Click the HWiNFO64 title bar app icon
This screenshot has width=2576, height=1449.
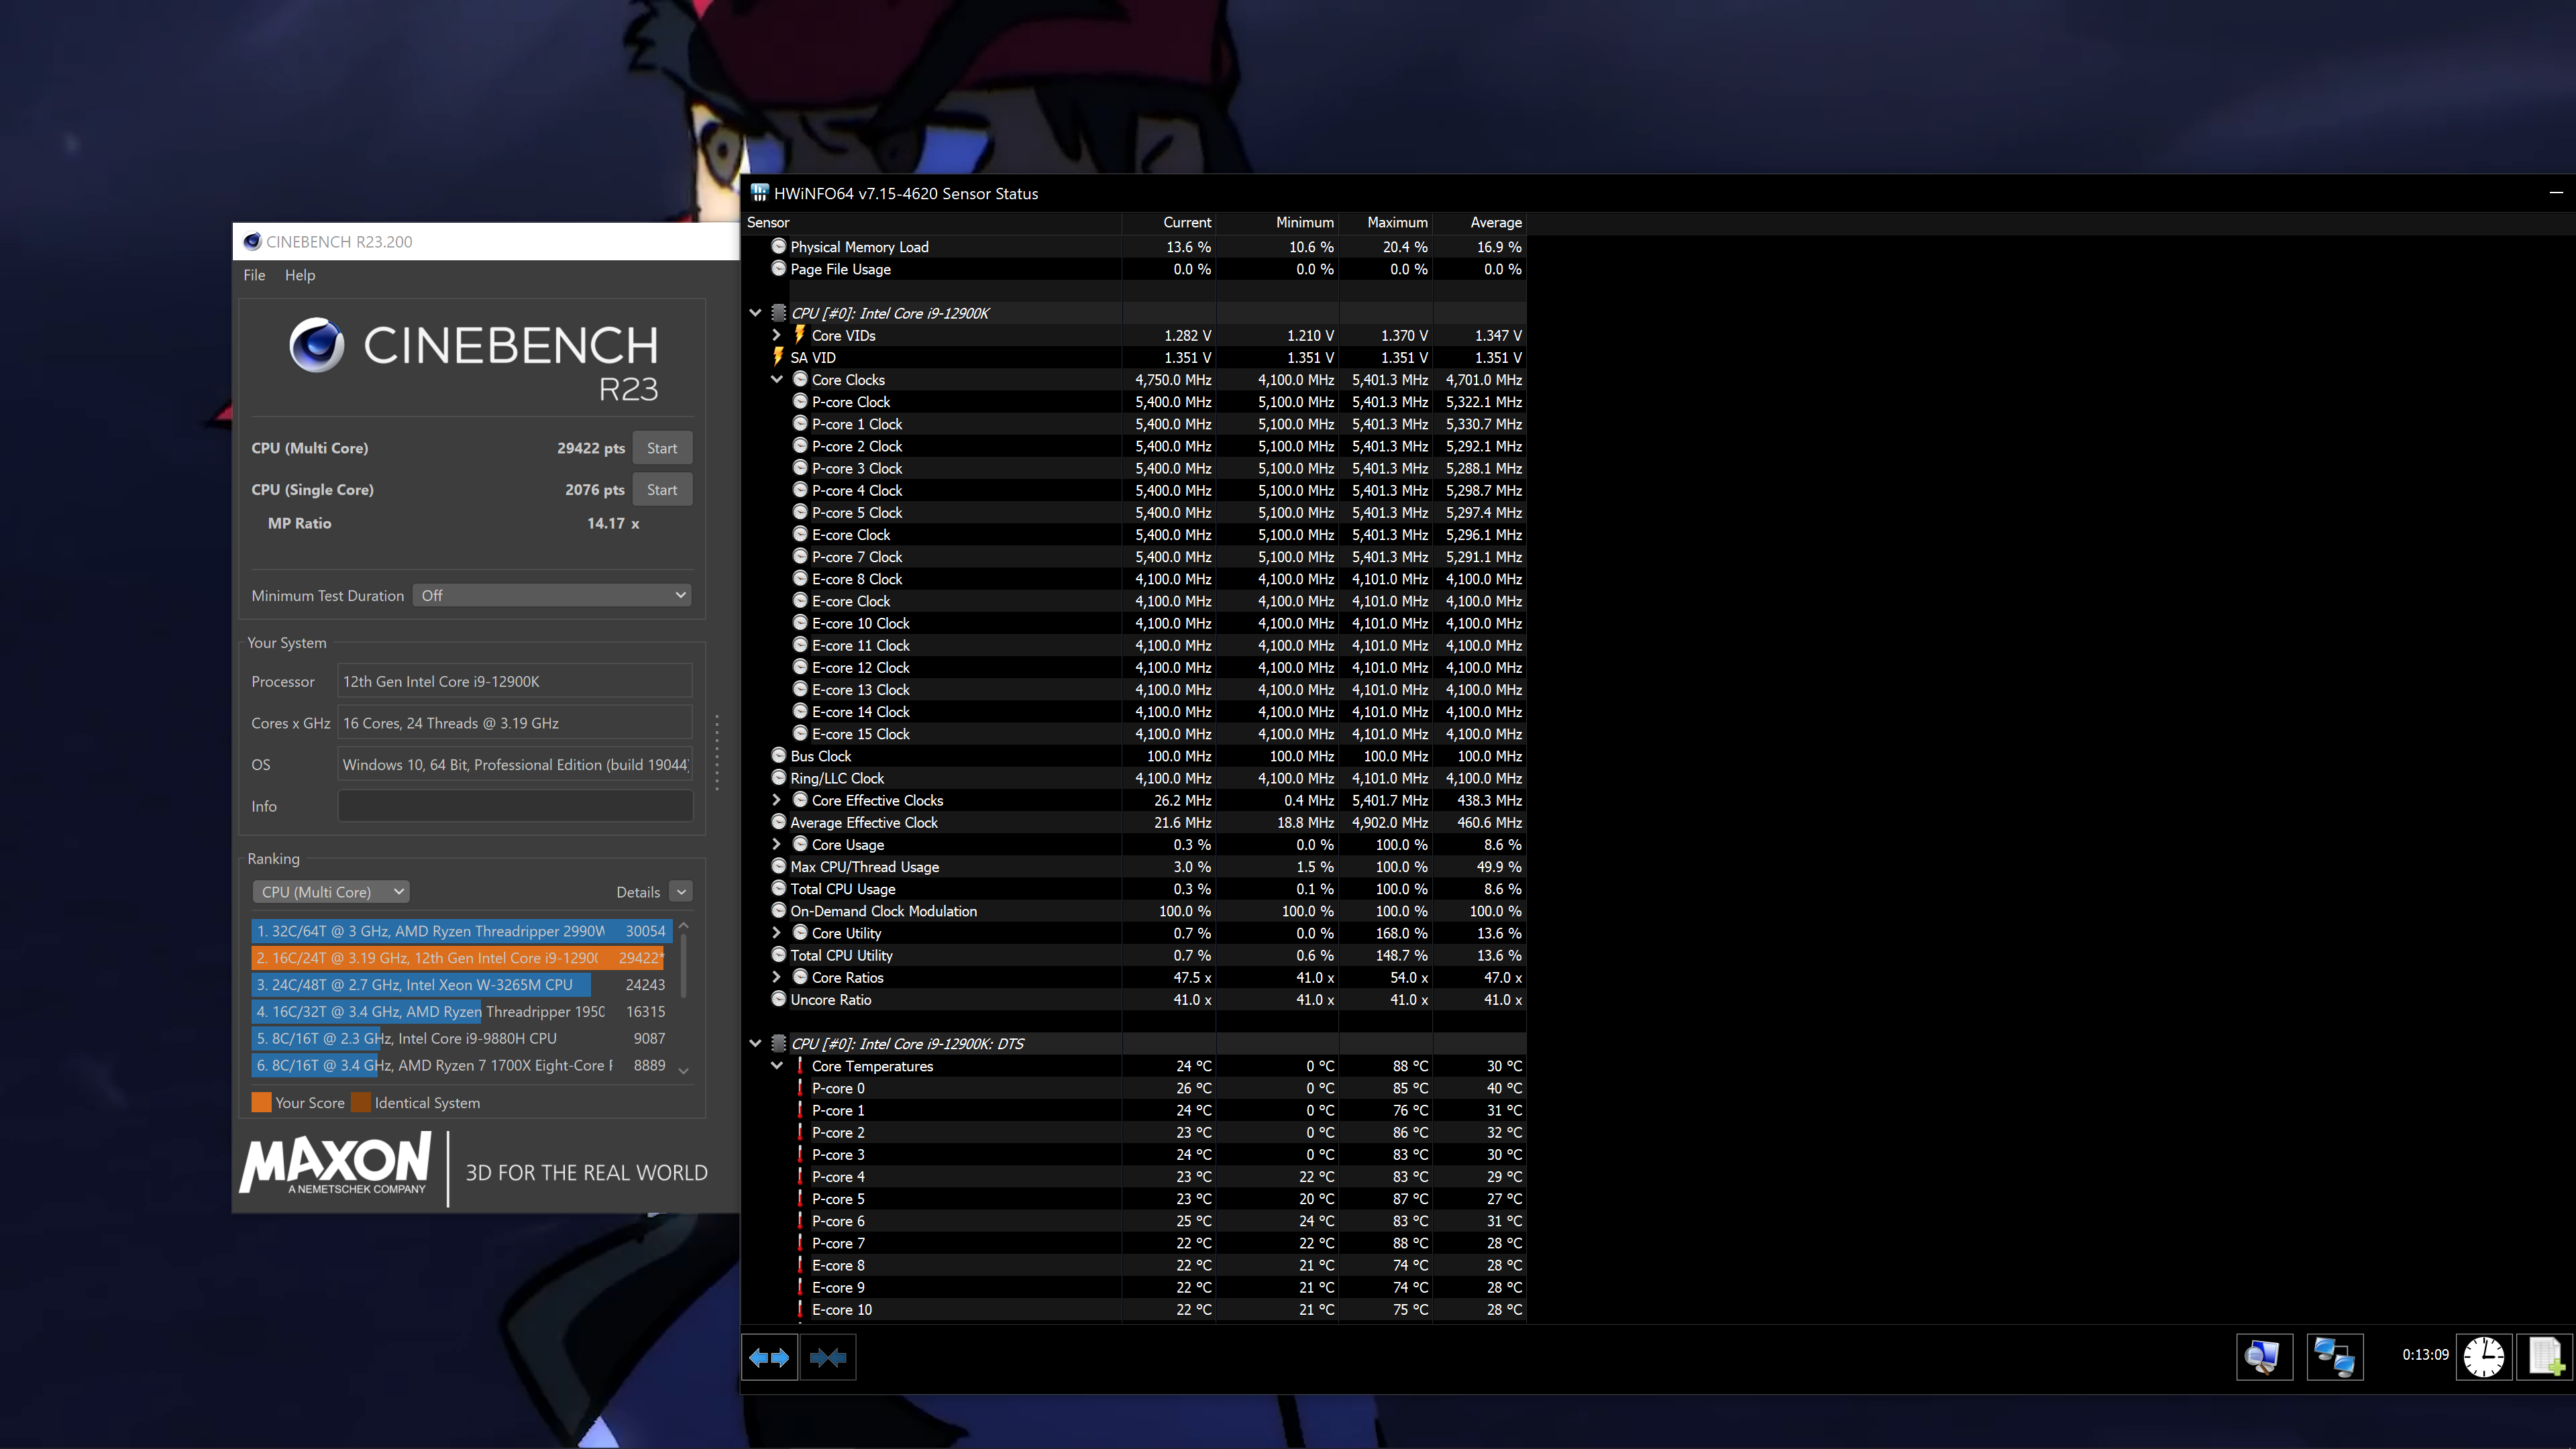coord(760,193)
